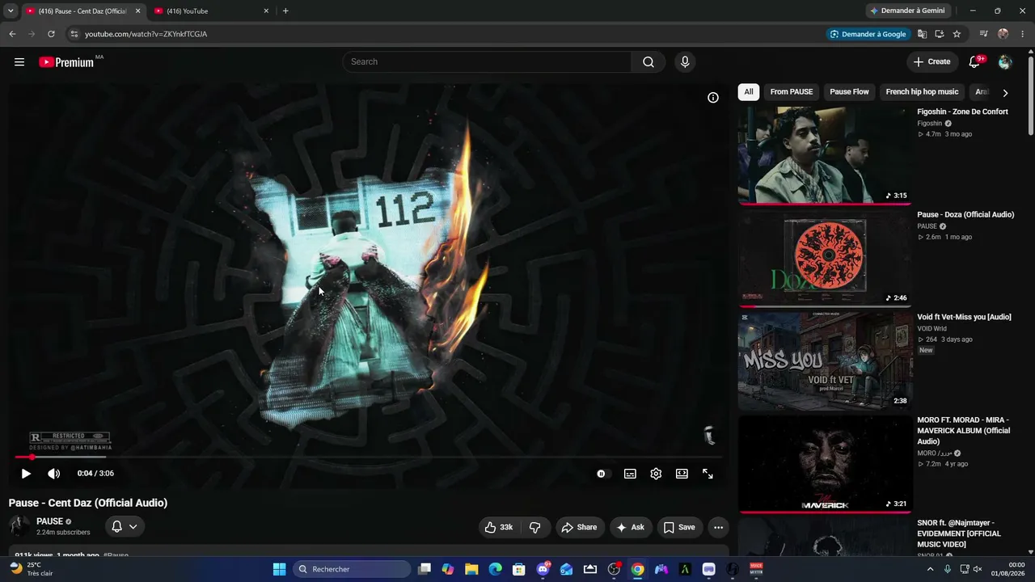Open SNOR ft. Najmtayer EVIDEMMENT title
The image size is (1035, 582).
[959, 533]
